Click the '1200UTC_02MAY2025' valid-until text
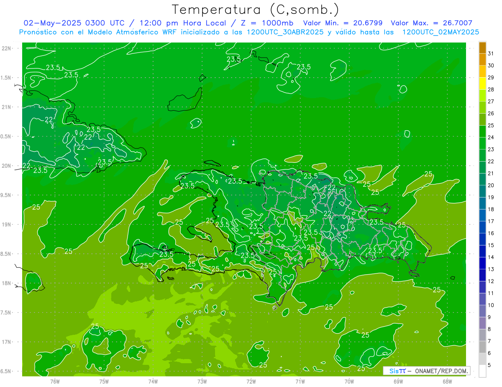This screenshot has height=387, width=502. click(441, 32)
